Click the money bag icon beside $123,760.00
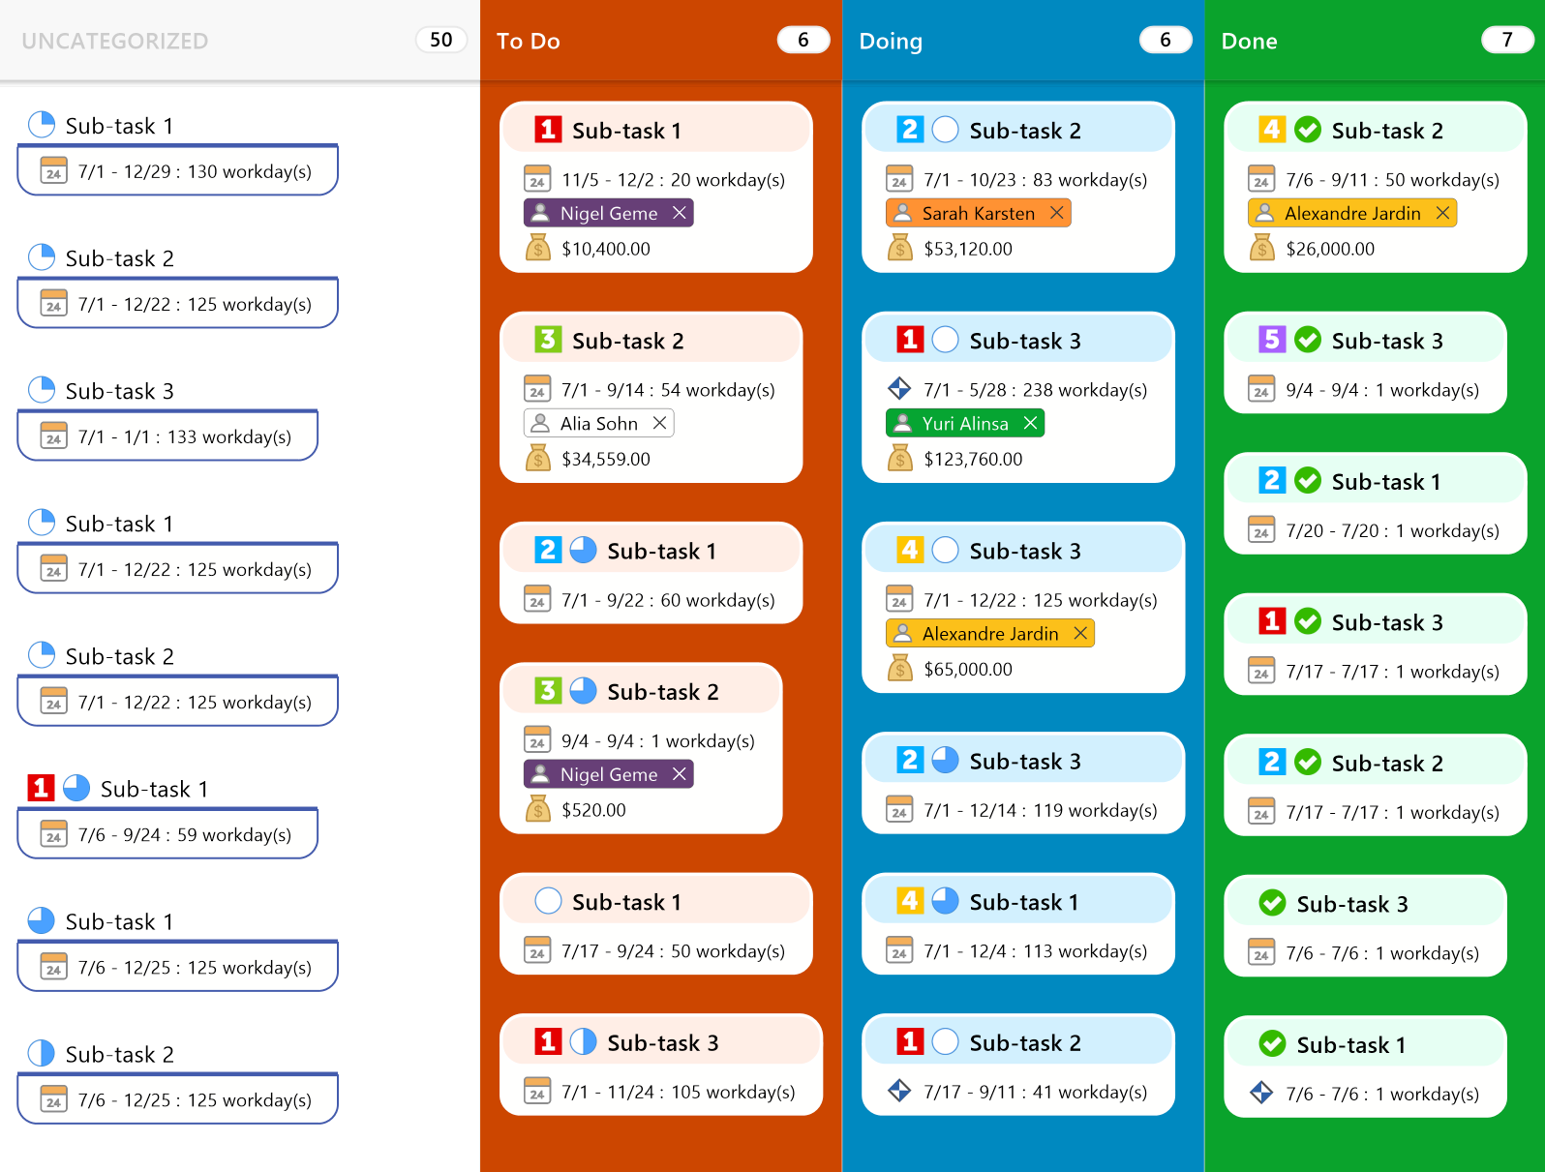This screenshot has width=1545, height=1172. click(899, 458)
